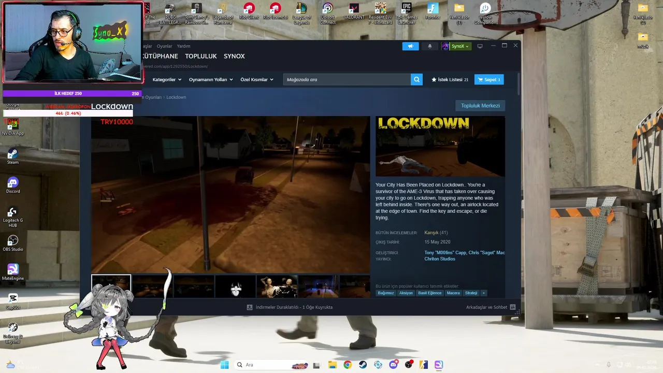Launch Riot Client from the desktop
663x373 pixels.
point(249,11)
